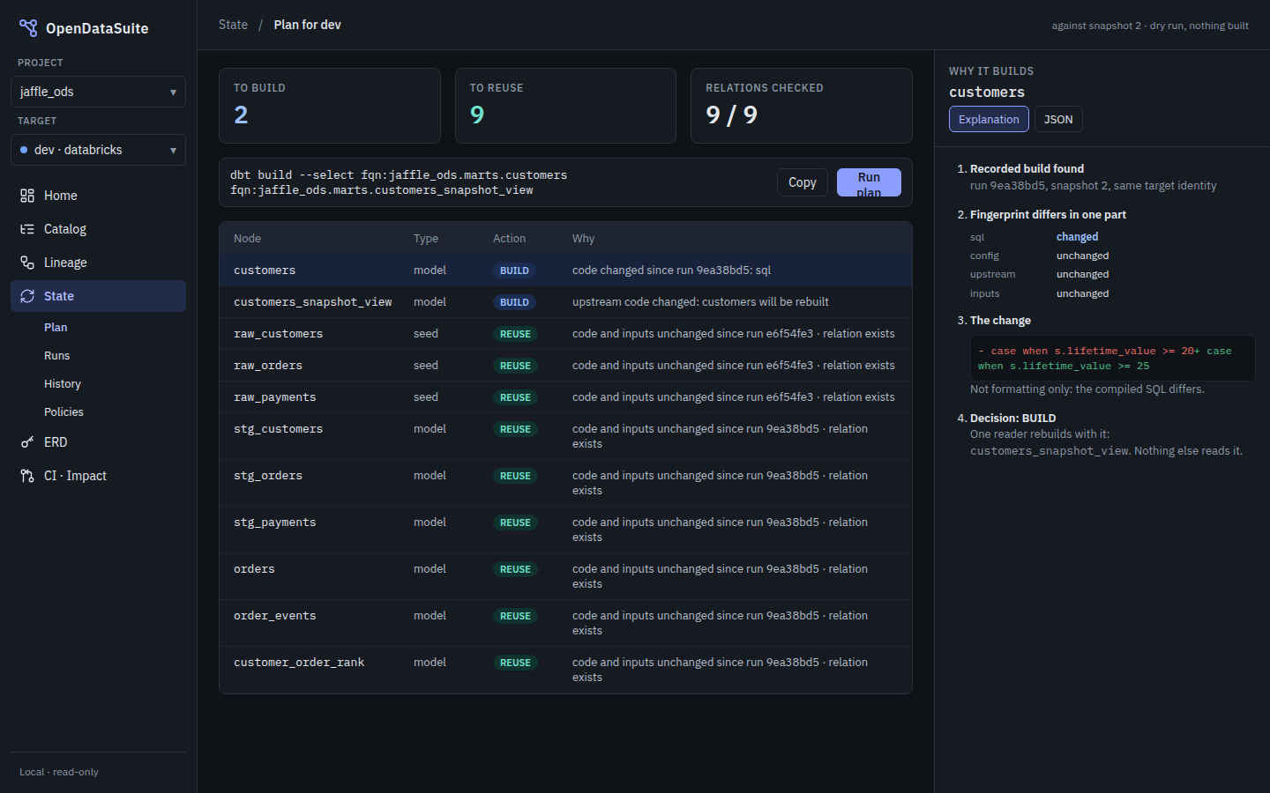Screen dimensions: 1270x793
Task: Select the order_events model row
Action: pyautogui.click(x=565, y=623)
